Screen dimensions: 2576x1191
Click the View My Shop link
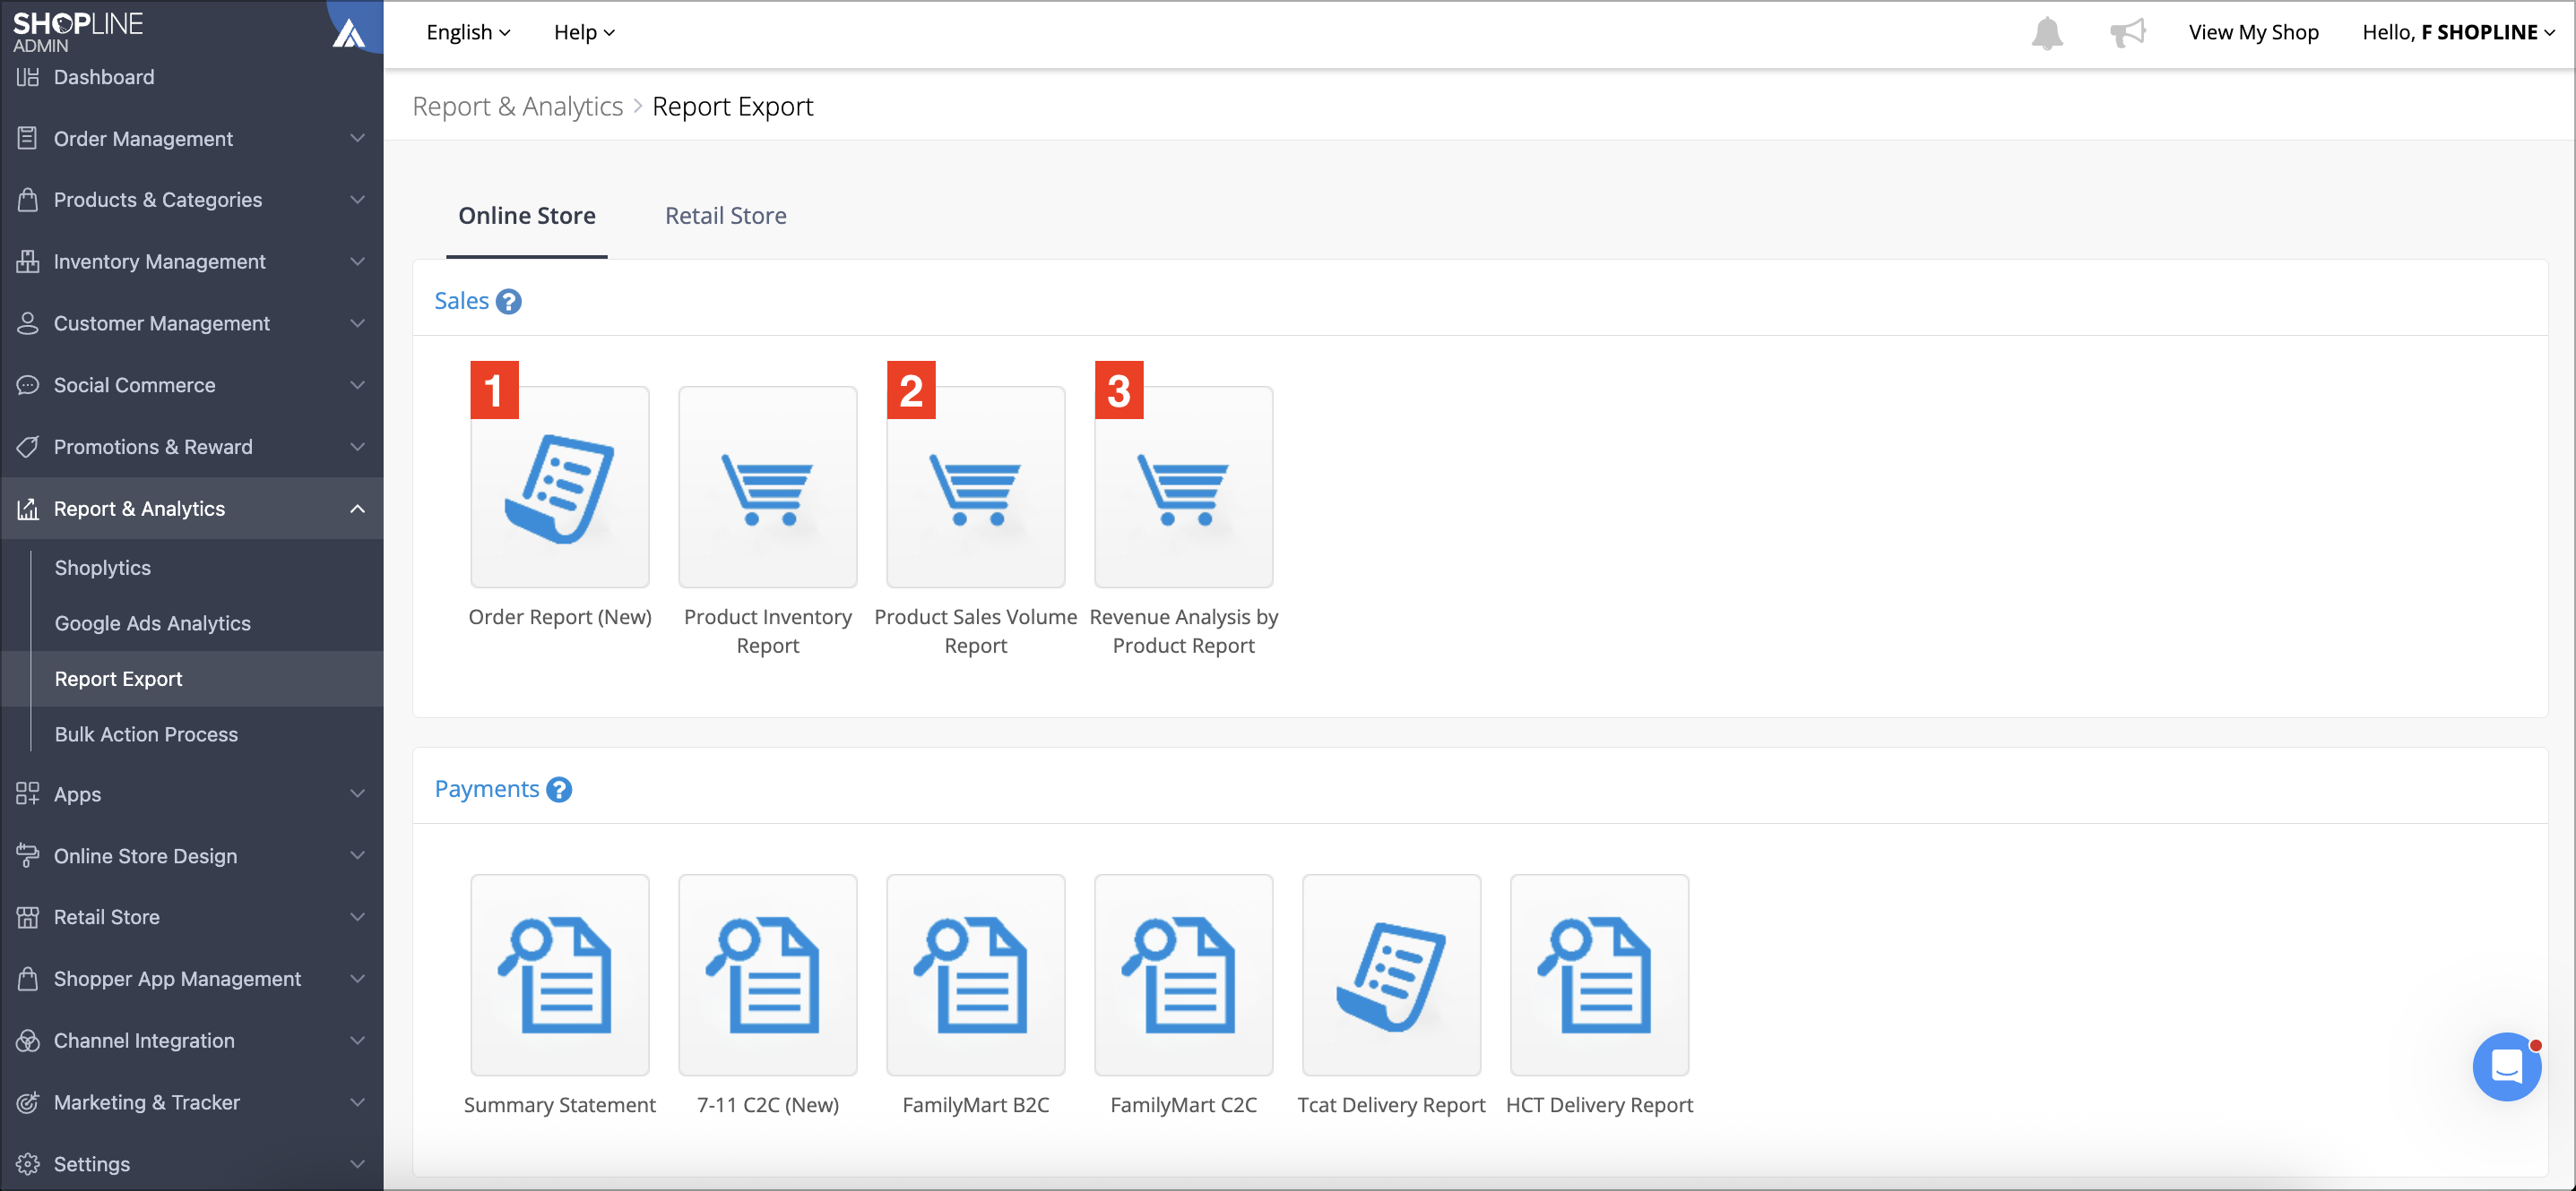(2253, 33)
